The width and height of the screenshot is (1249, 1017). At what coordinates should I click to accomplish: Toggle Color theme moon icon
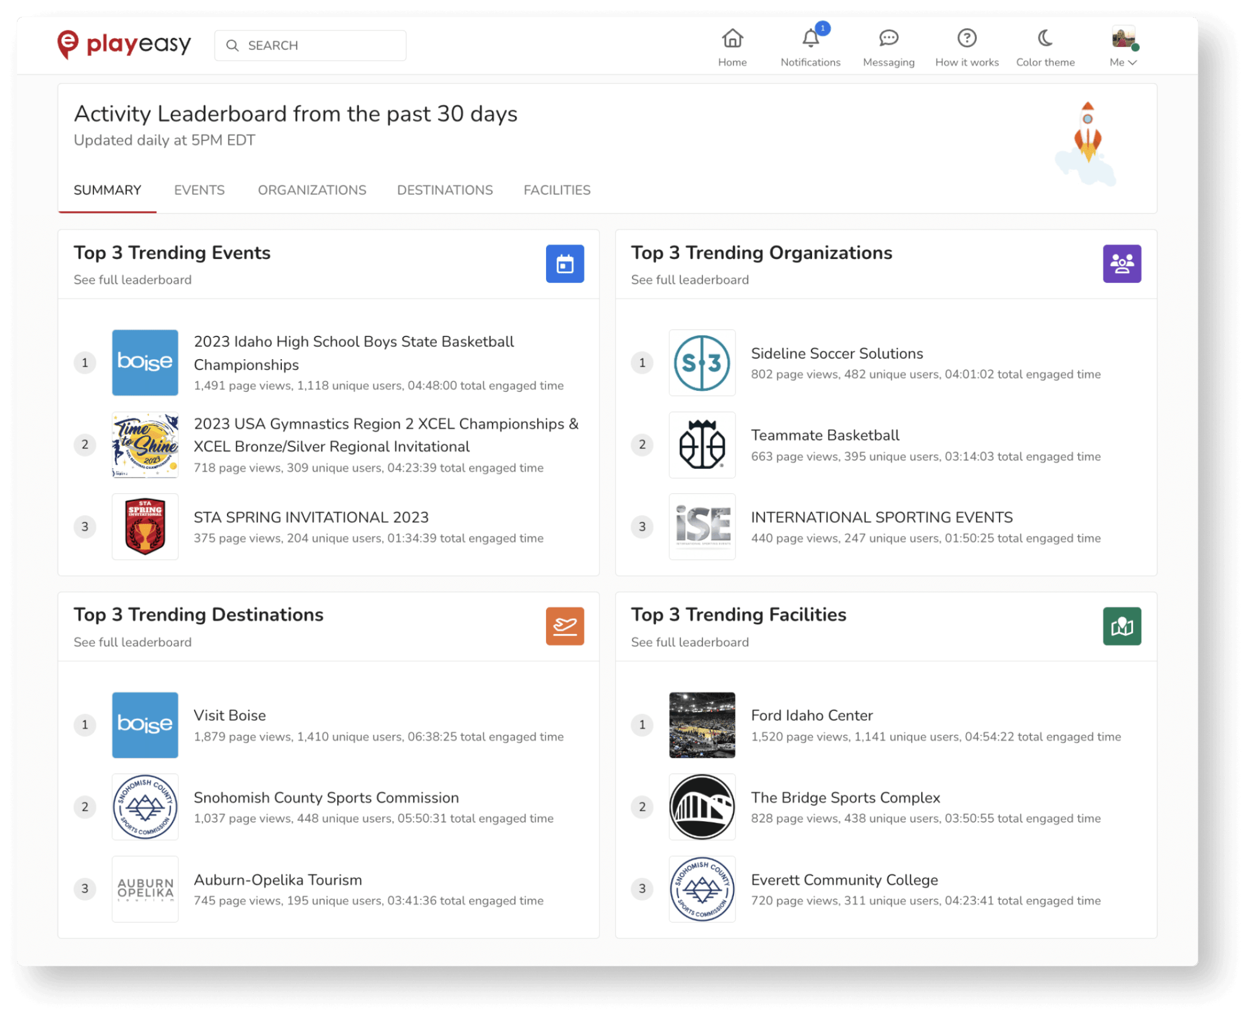coord(1045,39)
